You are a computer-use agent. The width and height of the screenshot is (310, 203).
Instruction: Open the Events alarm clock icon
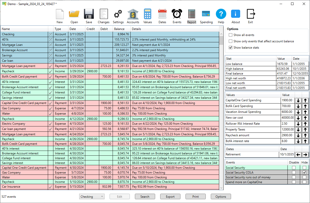[x=177, y=16]
